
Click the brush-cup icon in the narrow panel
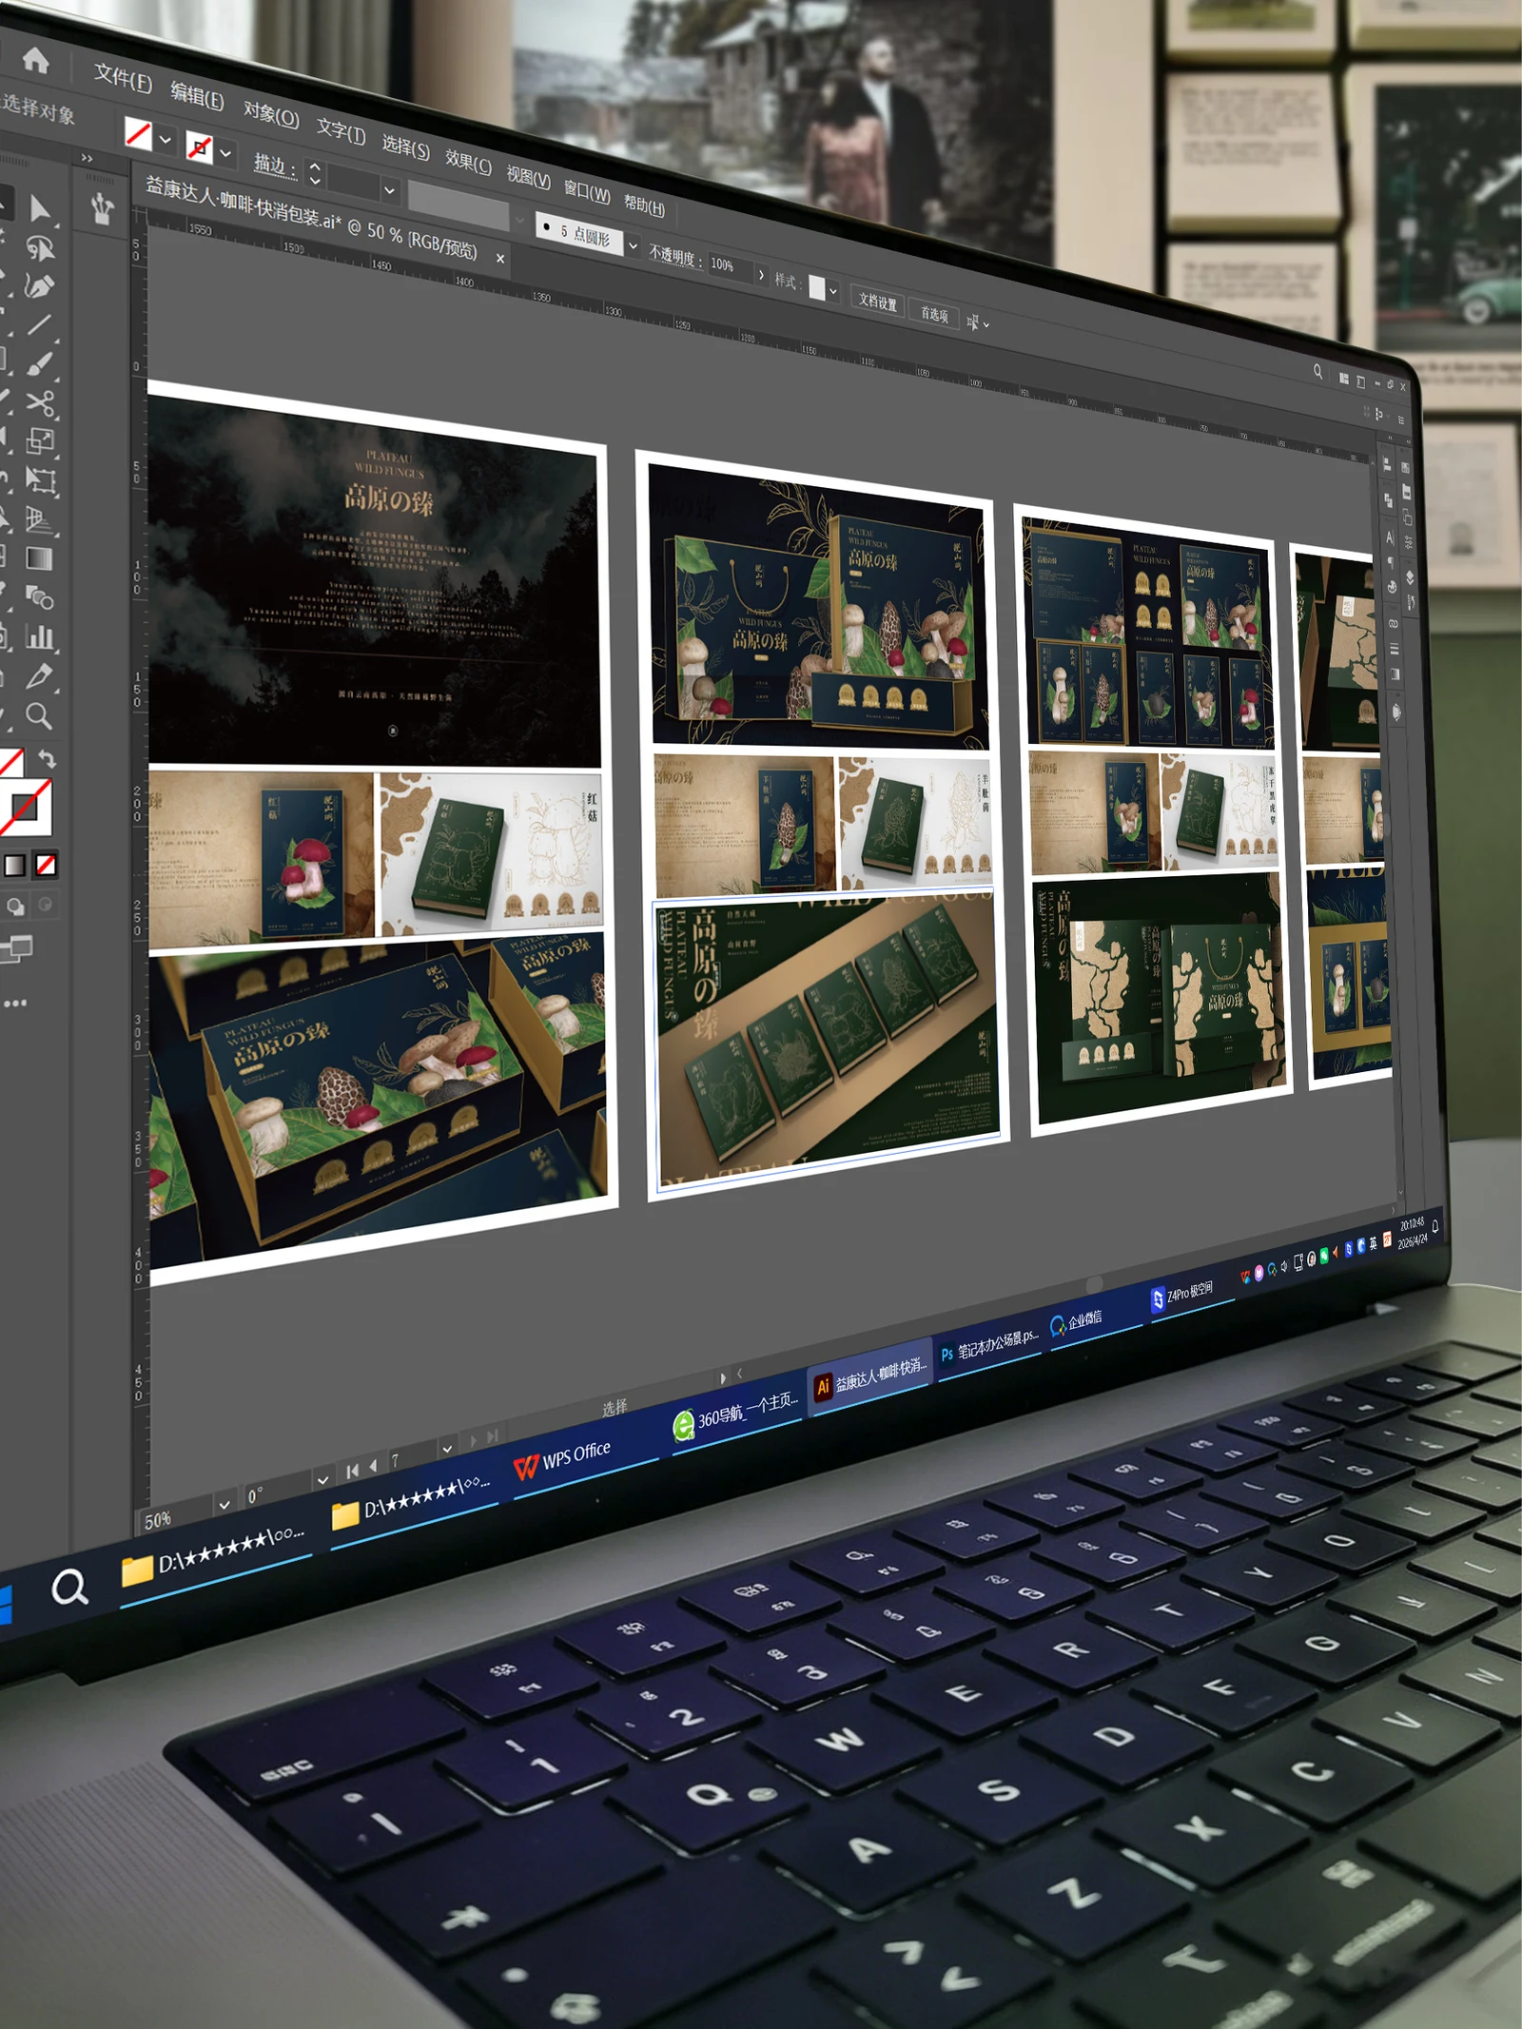(103, 209)
